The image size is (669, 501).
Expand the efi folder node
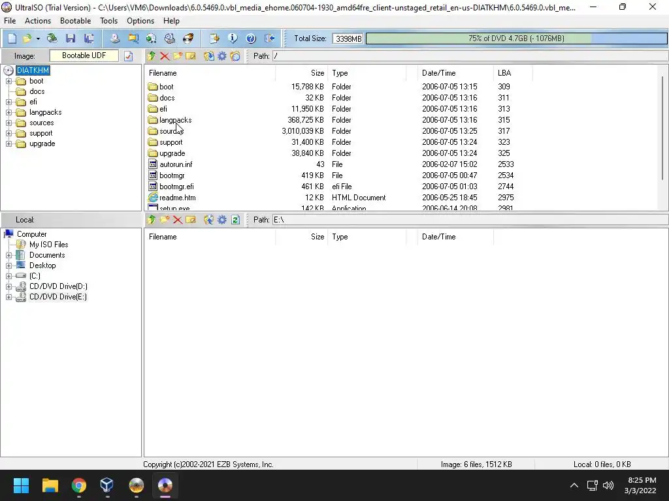(8, 102)
